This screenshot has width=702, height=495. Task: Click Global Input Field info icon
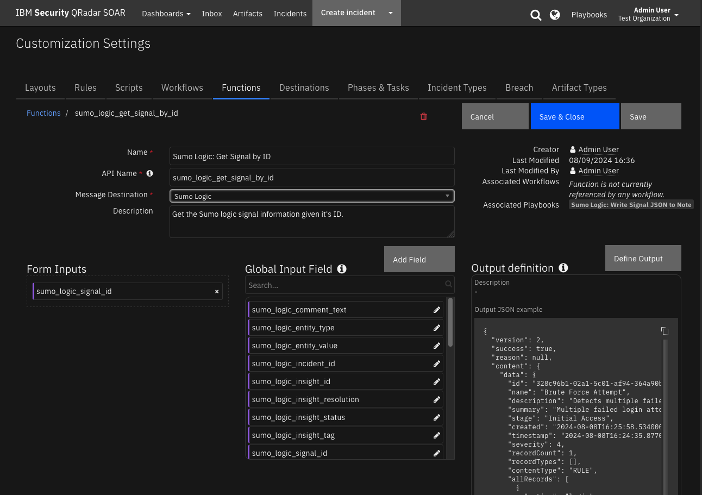pyautogui.click(x=342, y=268)
